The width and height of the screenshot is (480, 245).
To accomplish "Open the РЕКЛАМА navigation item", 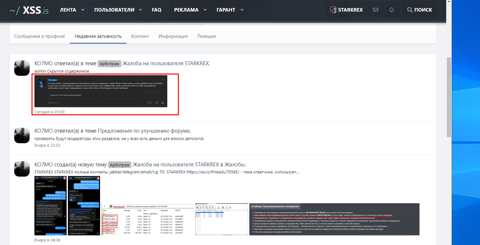I will (186, 10).
